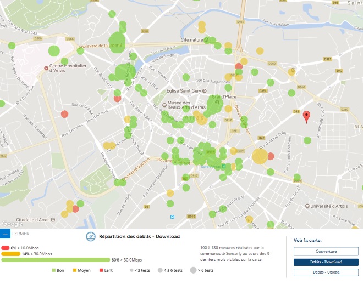Screen dimensions: 363x284
Task: Click the Google logo on the map
Action: 12,224
